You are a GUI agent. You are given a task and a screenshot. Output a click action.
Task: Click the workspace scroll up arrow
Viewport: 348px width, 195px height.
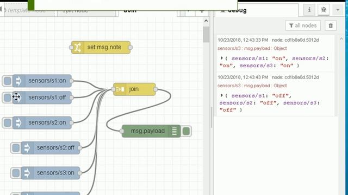[206, 21]
